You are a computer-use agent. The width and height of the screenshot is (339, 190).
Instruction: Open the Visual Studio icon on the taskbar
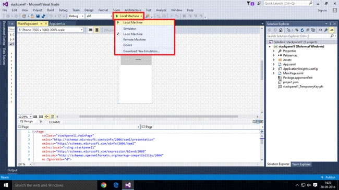click(128, 185)
